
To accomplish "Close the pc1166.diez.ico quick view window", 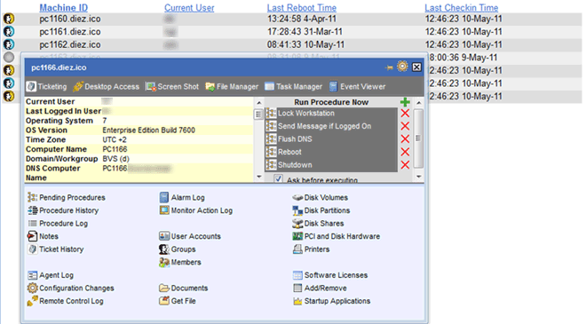I will 416,67.
